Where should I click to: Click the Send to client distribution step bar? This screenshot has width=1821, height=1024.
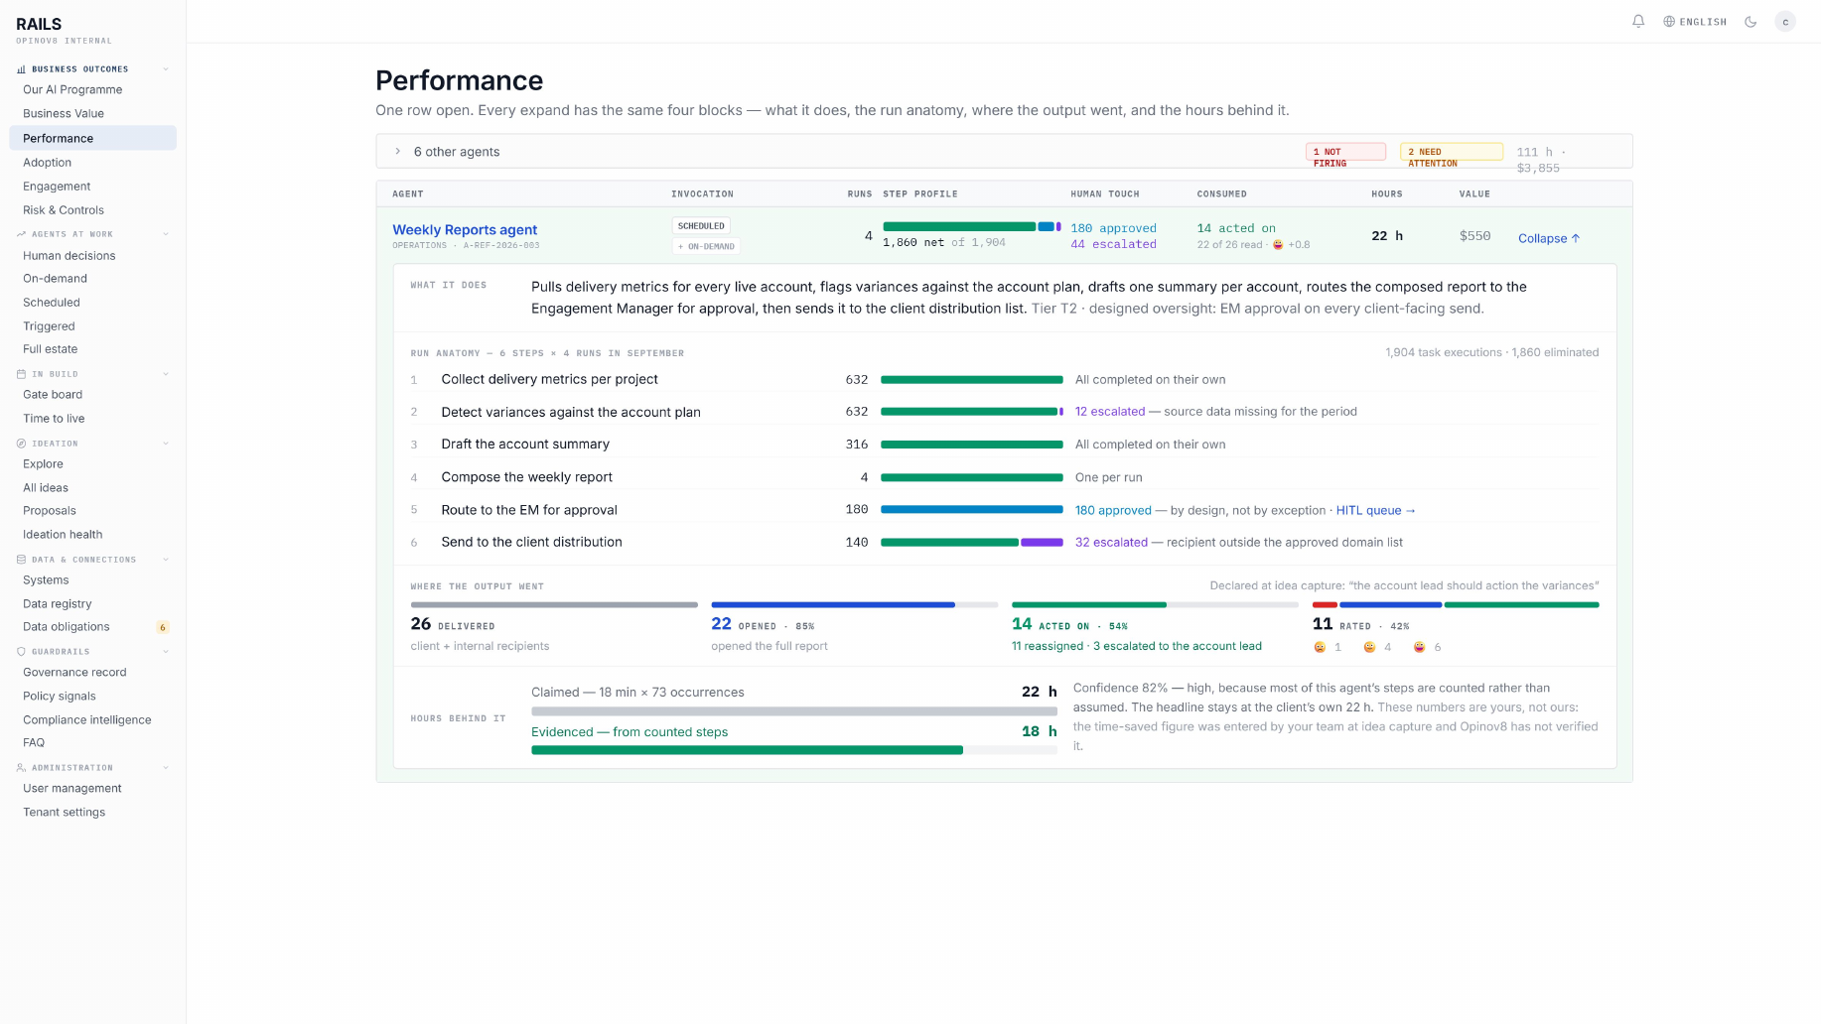pos(972,543)
